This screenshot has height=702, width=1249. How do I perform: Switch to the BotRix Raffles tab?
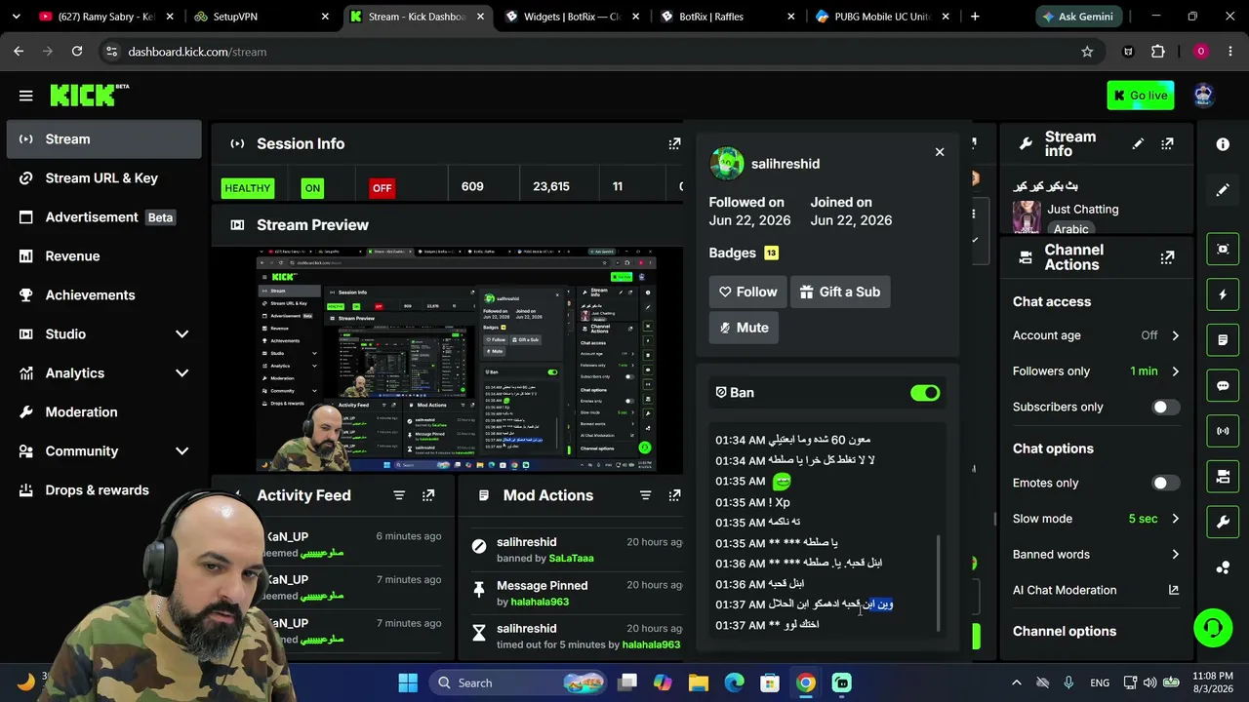click(729, 17)
